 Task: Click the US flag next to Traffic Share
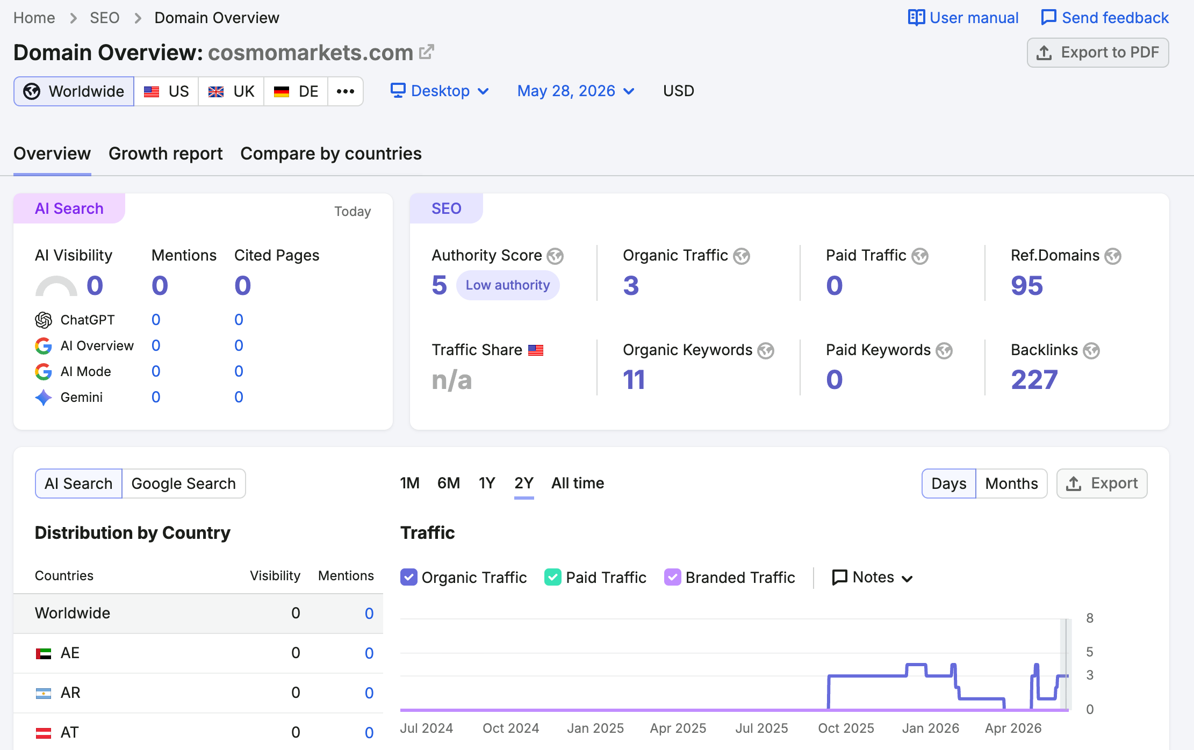[x=536, y=350]
